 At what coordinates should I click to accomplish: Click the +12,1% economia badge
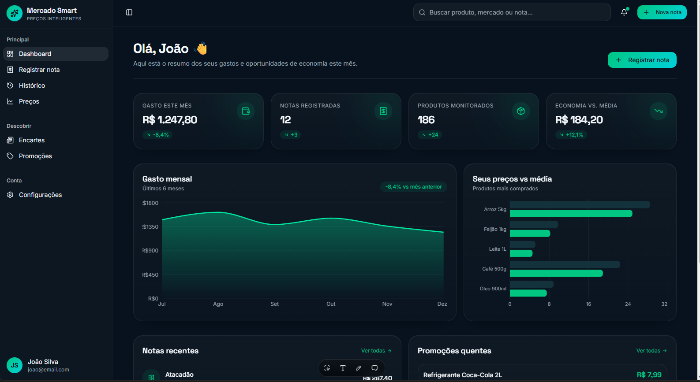tap(571, 135)
